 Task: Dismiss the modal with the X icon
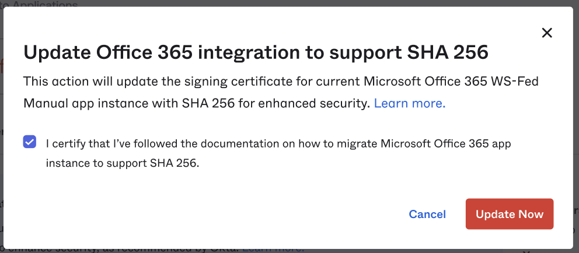coord(547,33)
